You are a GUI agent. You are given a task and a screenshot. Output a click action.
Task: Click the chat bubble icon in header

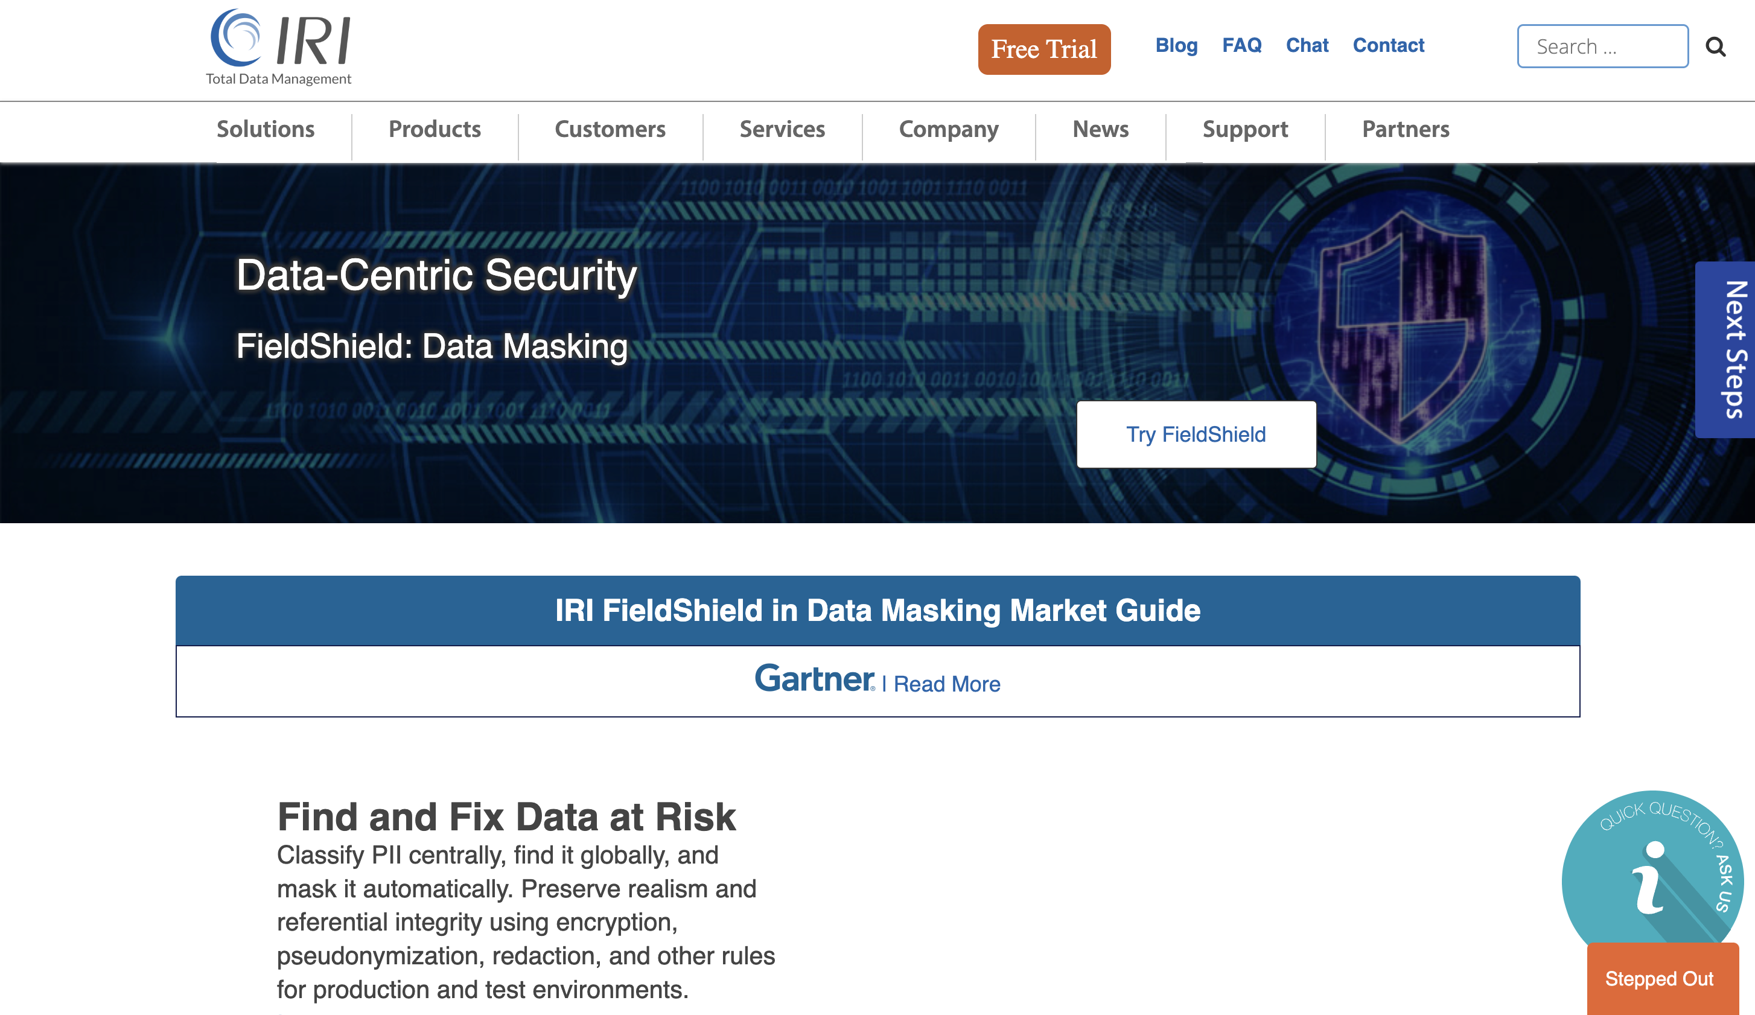pos(1305,45)
